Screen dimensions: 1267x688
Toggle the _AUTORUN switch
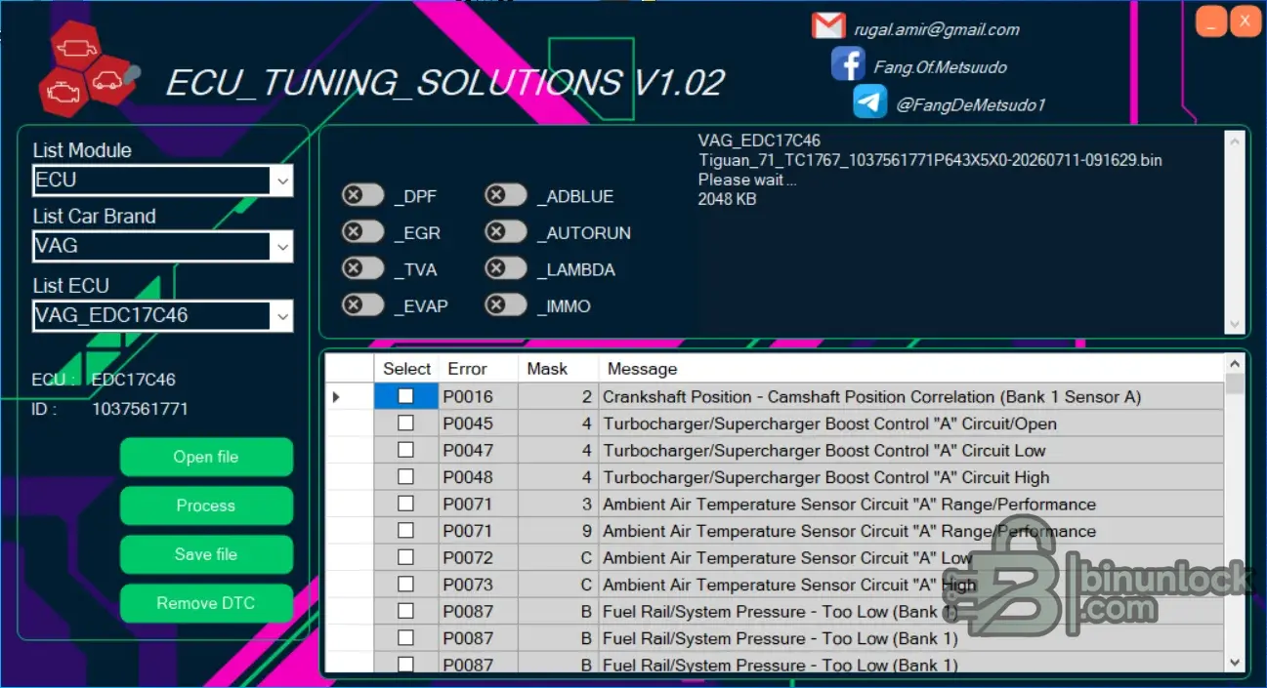click(506, 232)
